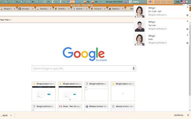Viewport: 191px width, 119px height.
Task: Open the 'hello' notification message
Action: pos(150,39)
